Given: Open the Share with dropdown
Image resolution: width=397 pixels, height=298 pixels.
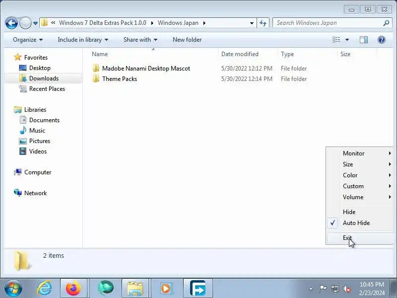Looking at the screenshot, I should pyautogui.click(x=140, y=40).
